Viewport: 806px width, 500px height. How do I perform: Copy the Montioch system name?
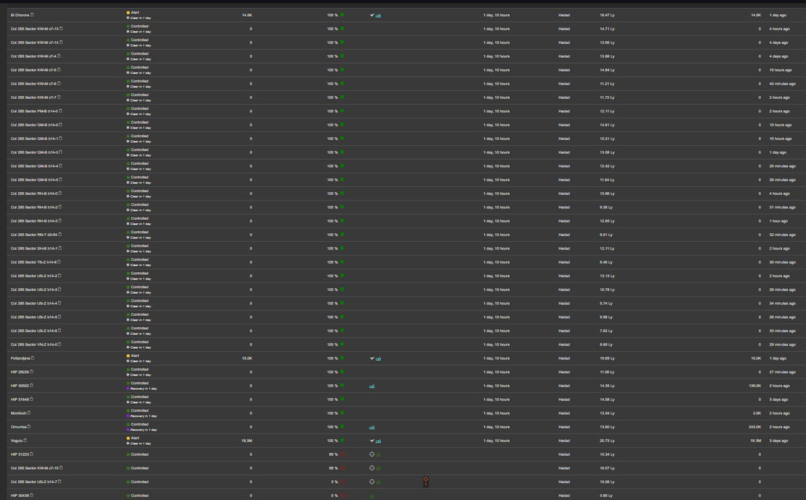click(x=29, y=413)
